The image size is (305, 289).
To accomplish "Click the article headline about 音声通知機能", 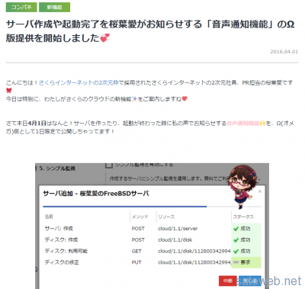I will coord(150,31).
